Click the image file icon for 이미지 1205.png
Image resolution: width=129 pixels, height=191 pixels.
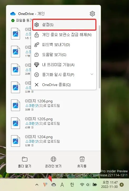16,123
